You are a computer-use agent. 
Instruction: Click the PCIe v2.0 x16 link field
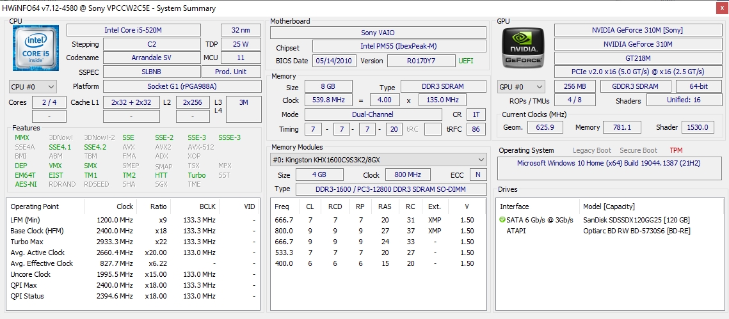[x=637, y=72]
